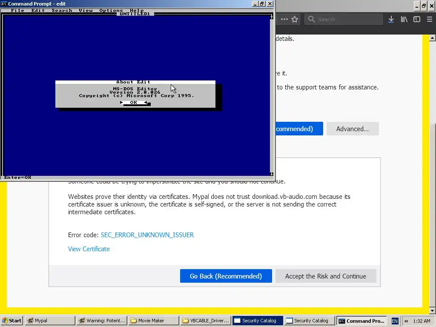Click the browser Search field
Viewport: 436px width, 327px height.
(x=344, y=19)
